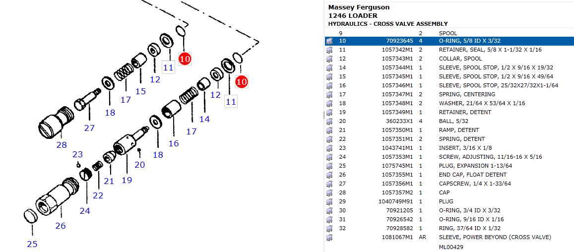Select diagram callout number 24
Viewport: 574px width, 252px height.
point(84,211)
